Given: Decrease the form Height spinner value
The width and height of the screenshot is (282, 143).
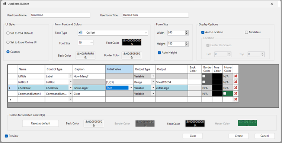Looking at the screenshot, I should click(187, 45).
